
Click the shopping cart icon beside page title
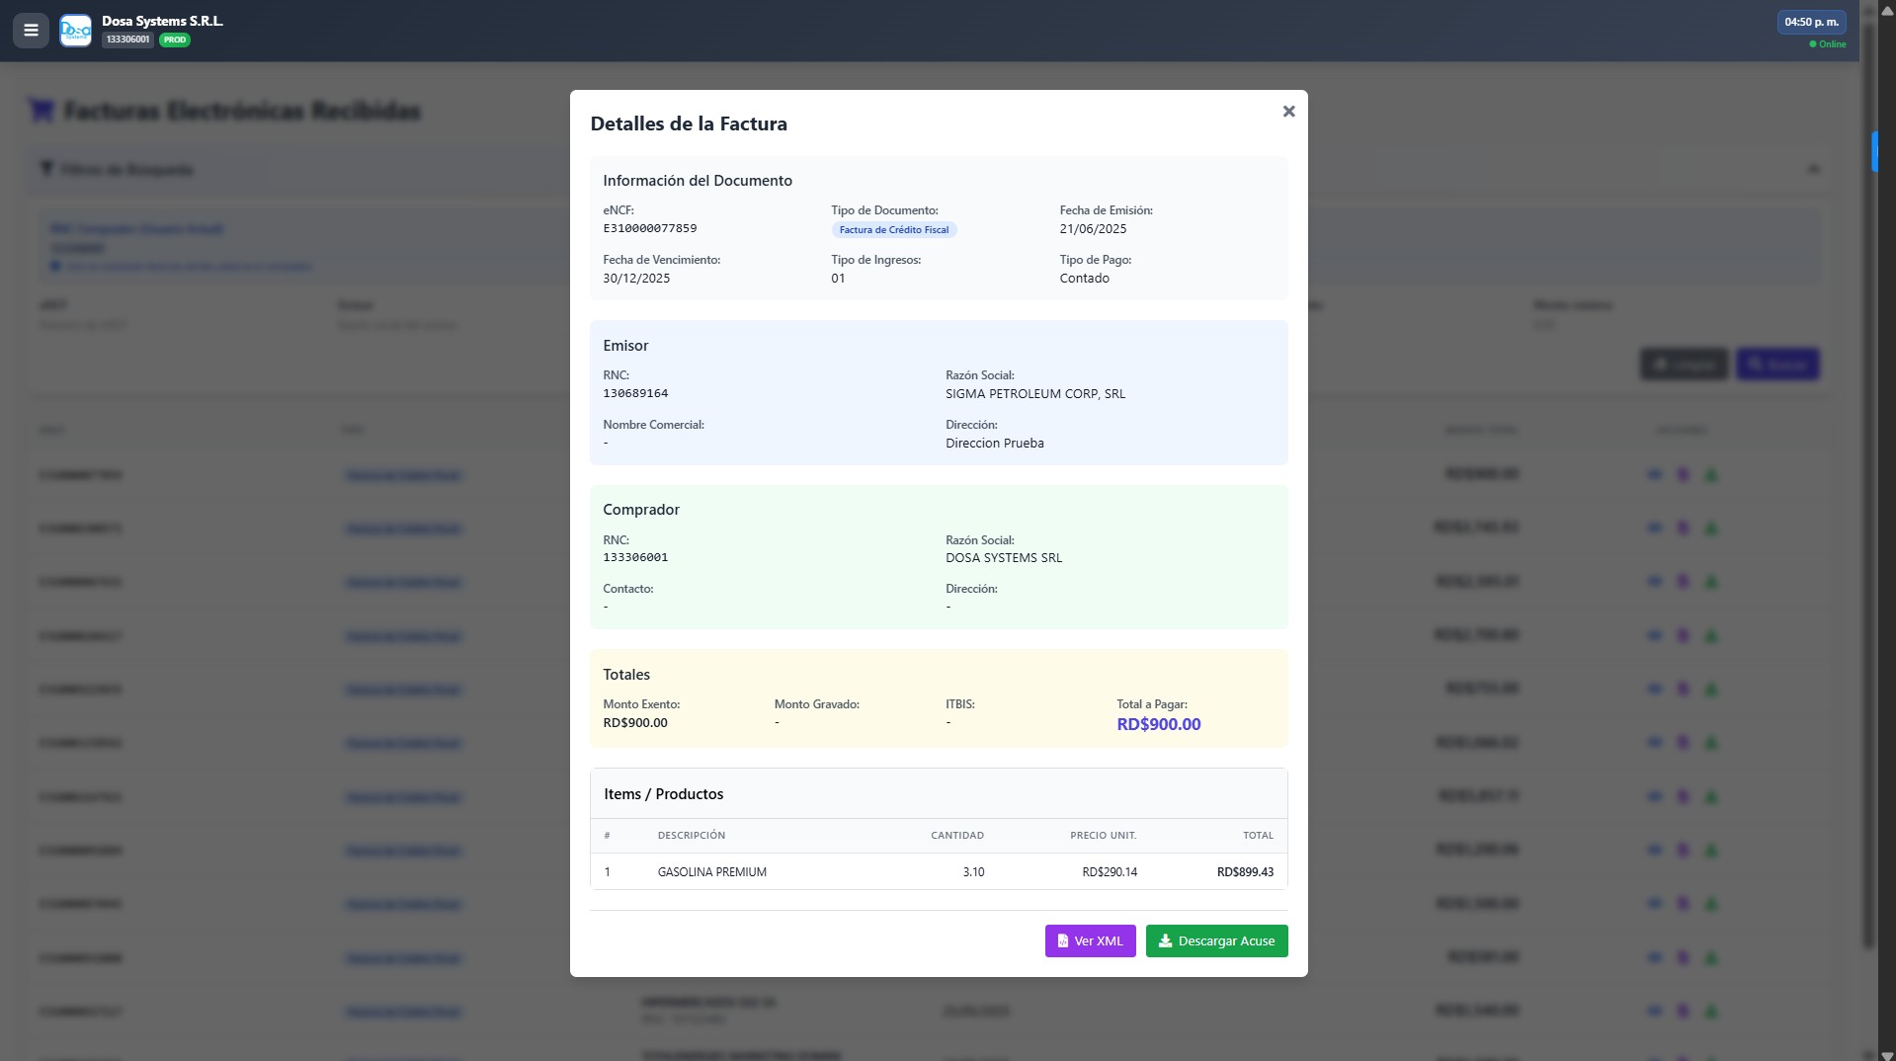pos(41,111)
